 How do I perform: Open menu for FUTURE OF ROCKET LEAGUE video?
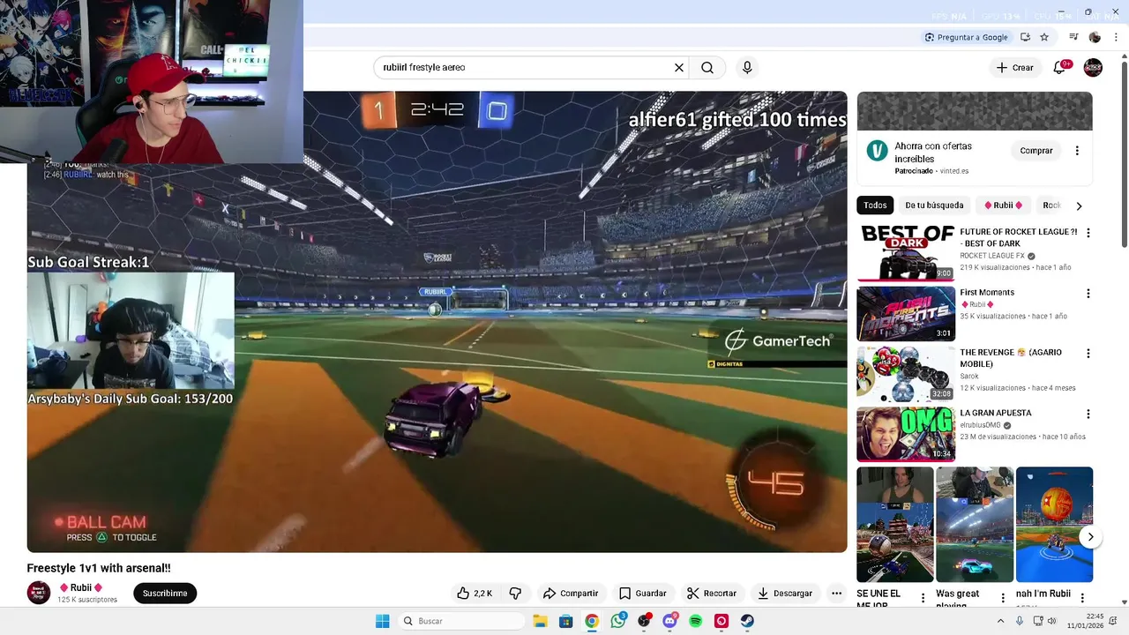pyautogui.click(x=1088, y=233)
